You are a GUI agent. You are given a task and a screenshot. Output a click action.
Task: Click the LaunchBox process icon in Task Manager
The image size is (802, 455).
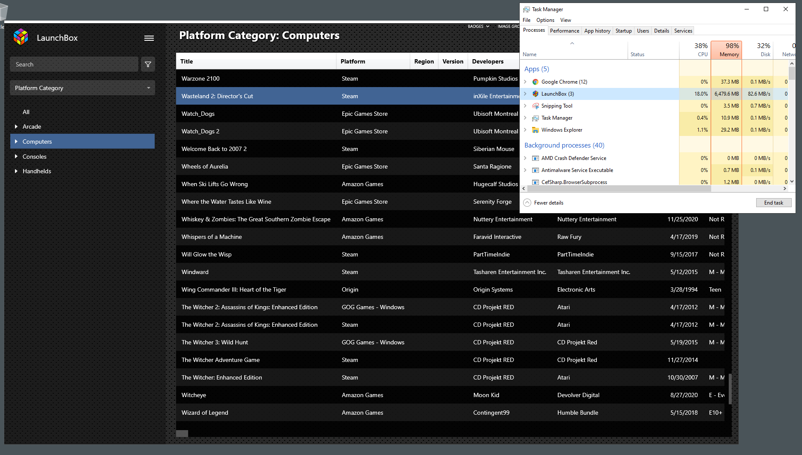536,94
